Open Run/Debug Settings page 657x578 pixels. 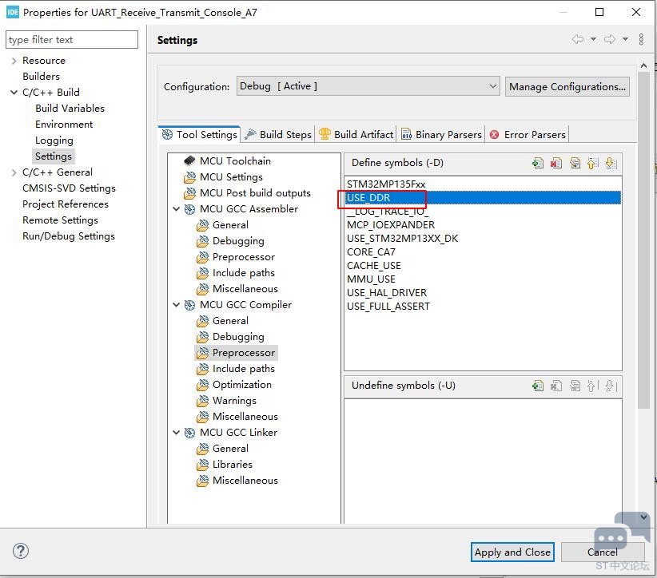pyautogui.click(x=69, y=236)
